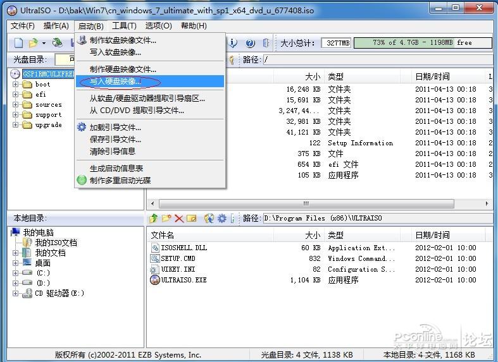Click the blue gear icon in local toolbar
Screen dimensions: 498x362
click(222, 218)
